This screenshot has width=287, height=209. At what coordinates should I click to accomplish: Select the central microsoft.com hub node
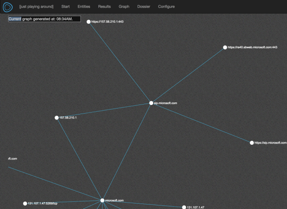(x=102, y=200)
